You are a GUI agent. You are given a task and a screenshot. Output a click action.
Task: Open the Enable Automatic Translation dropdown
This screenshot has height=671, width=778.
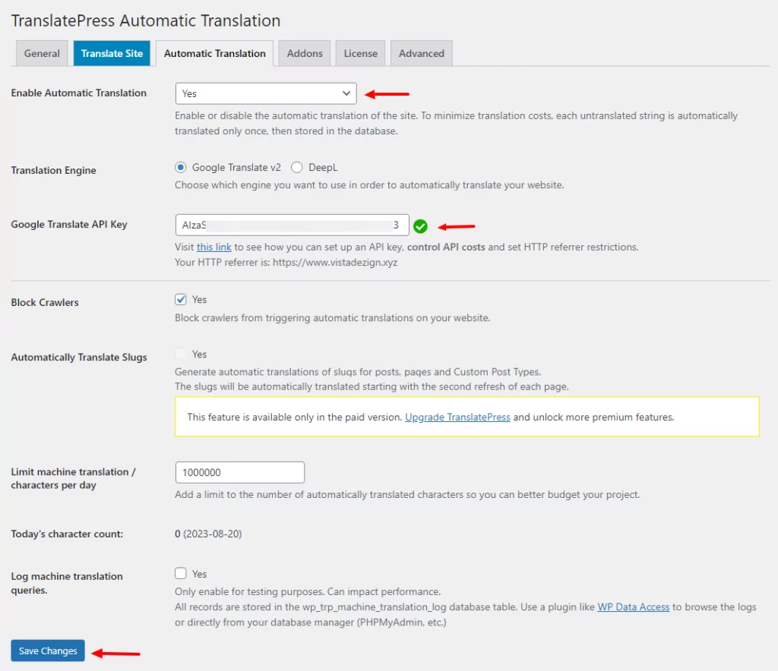point(265,93)
